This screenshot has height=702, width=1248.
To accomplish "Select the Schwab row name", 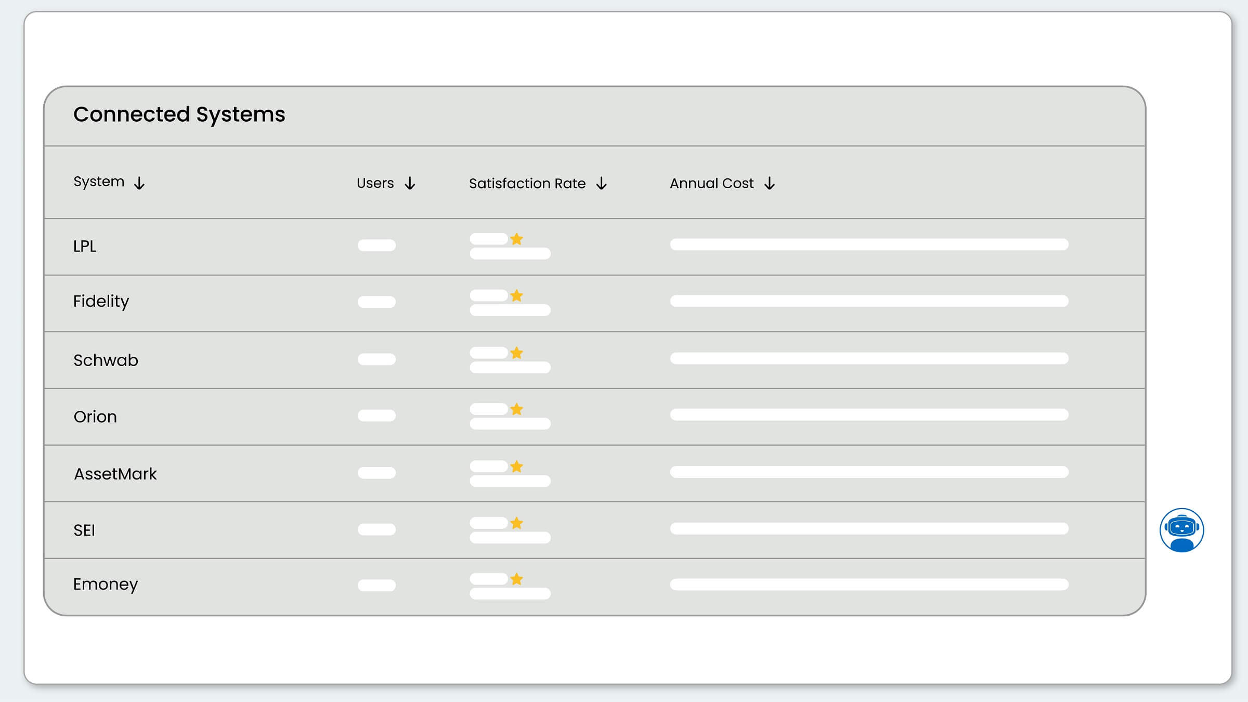I will coord(106,360).
